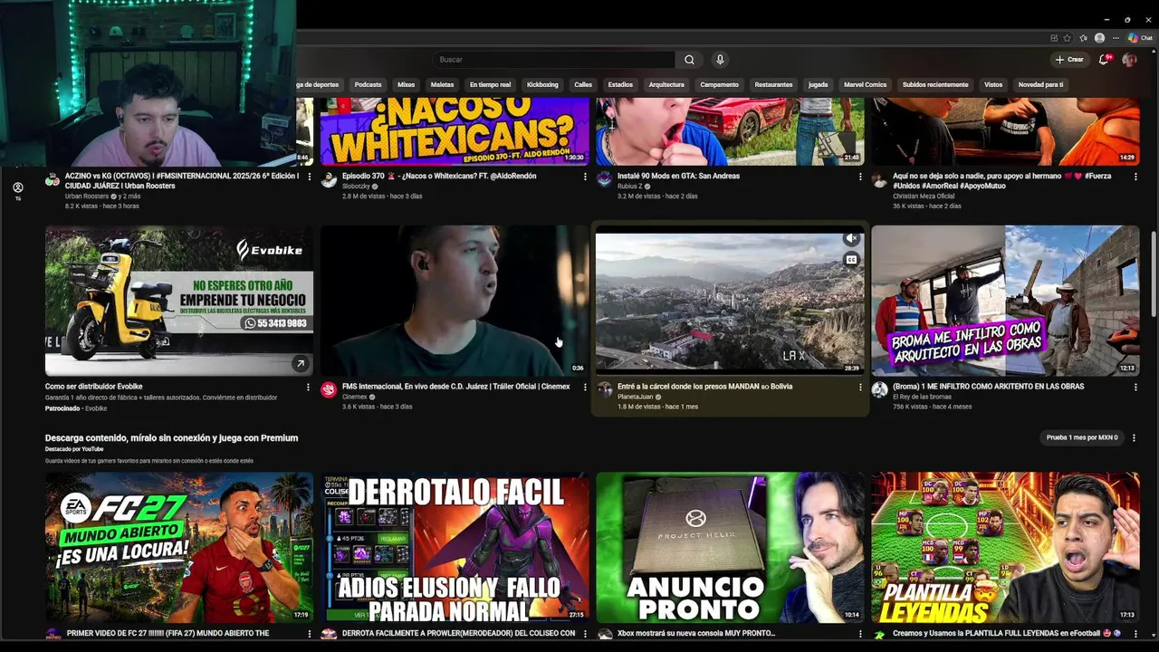Select the Mixes filter chip
Viewport: 1159px width, 652px height.
(406, 85)
